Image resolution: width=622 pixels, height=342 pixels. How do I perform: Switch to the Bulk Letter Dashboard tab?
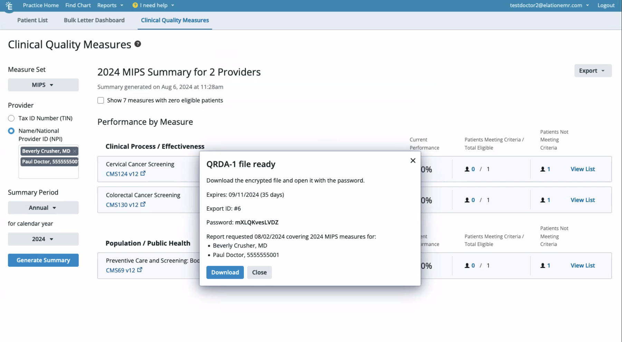point(94,20)
